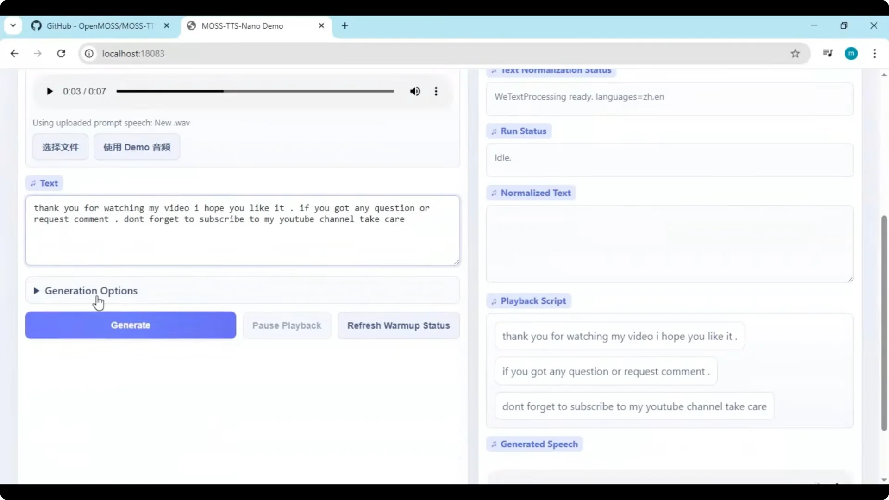Bookmark this page with star icon

[795, 54]
